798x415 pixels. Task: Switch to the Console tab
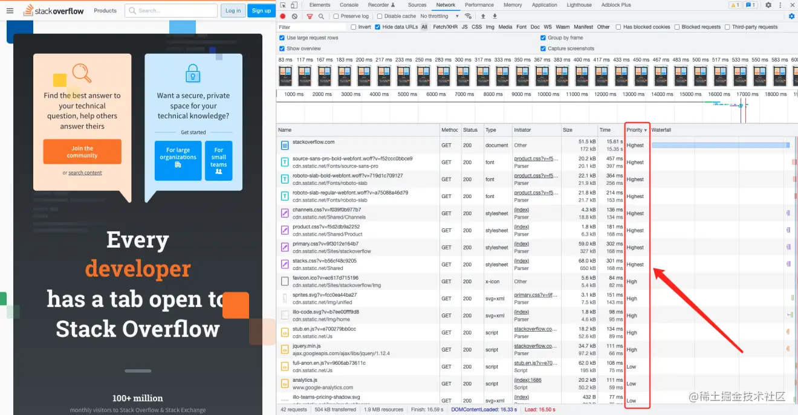point(349,5)
